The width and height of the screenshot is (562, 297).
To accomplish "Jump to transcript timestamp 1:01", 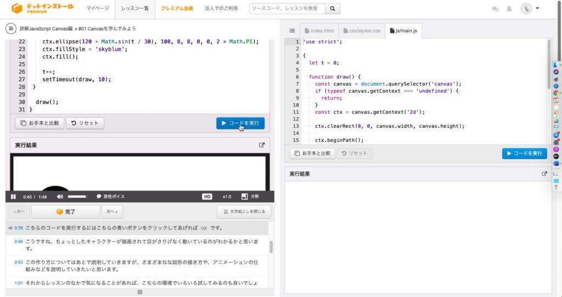I will point(19,283).
